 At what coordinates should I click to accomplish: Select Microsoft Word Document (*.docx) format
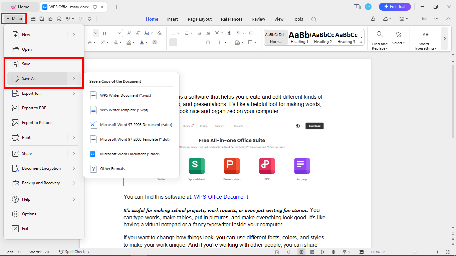(x=130, y=154)
